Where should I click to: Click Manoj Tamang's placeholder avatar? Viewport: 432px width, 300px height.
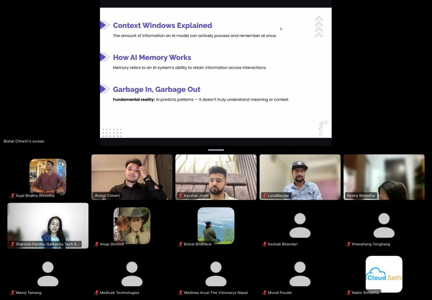pyautogui.click(x=48, y=274)
